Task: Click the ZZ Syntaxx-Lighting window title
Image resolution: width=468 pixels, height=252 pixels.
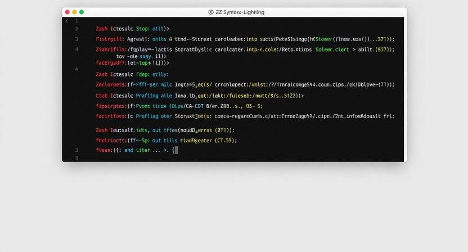Action: [240, 12]
